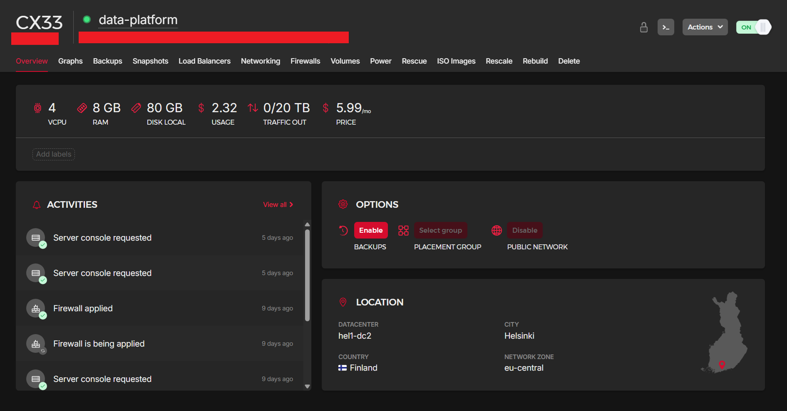Open the server console terminal icon
Screen dimensions: 787x411
coord(665,27)
